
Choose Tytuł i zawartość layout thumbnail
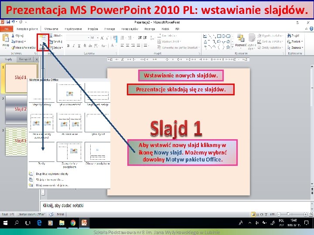[69, 95]
